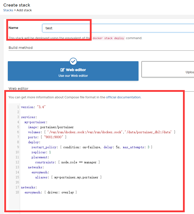Click the constraints node.role == manager line
The width and height of the screenshot is (194, 214).
point(68,162)
